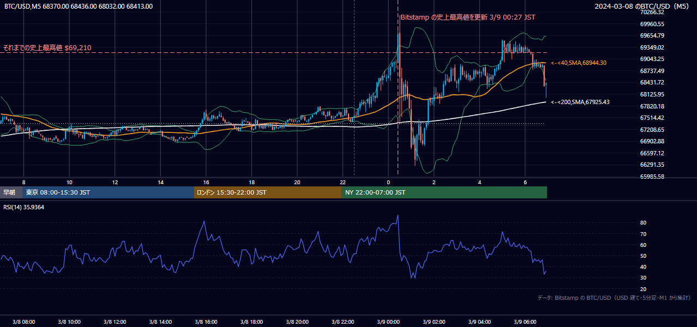Click the 67514.42 price axis label
This screenshot has height=327, width=697.
(652, 118)
